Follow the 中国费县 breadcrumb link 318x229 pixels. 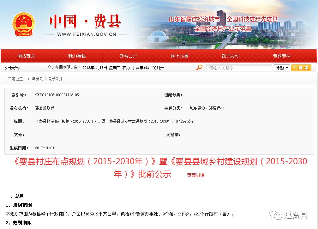[x=35, y=79]
